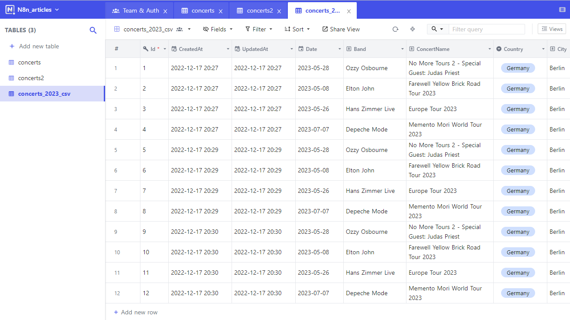The image size is (570, 320).
Task: Click the refresh table data icon
Action: tap(395, 29)
